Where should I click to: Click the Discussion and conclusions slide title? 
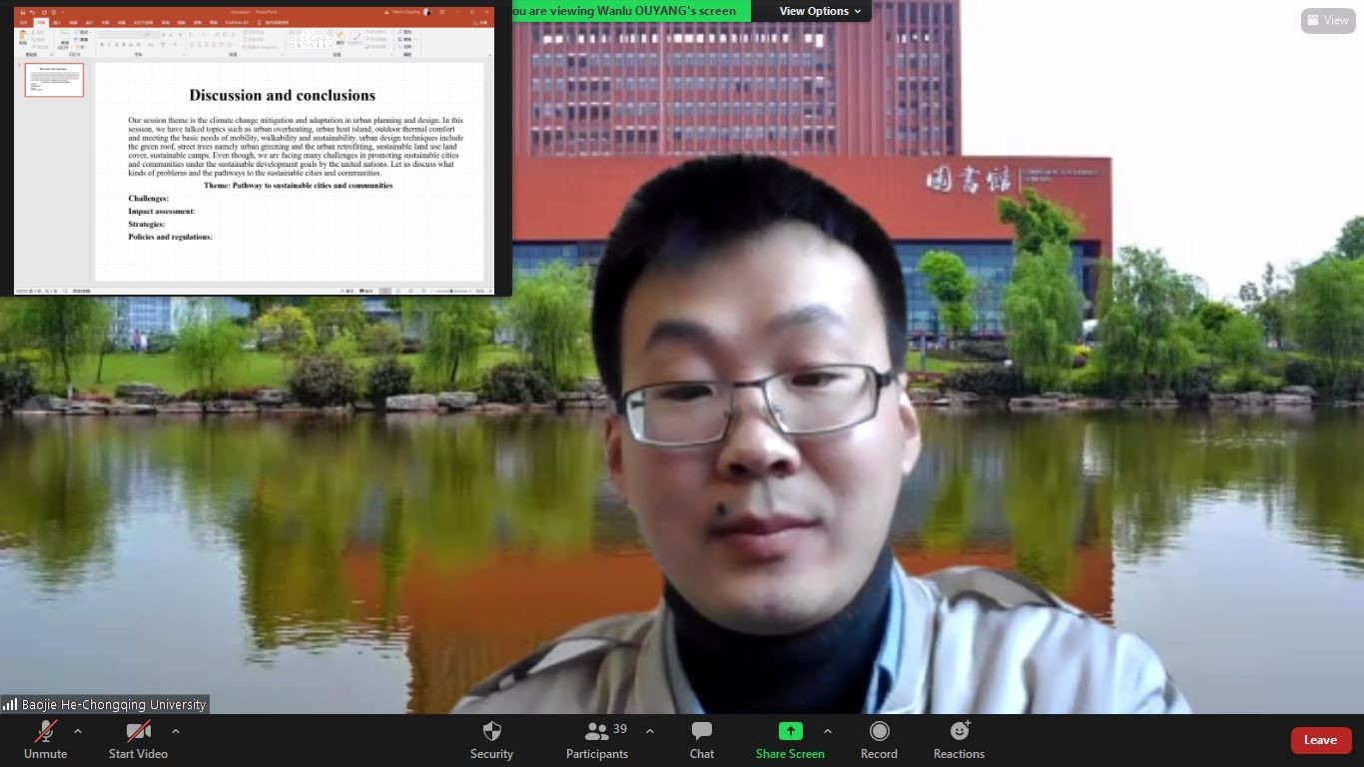click(x=283, y=96)
